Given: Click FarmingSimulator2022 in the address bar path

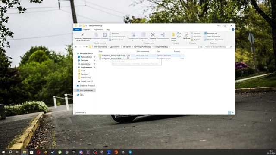Looking at the screenshot, I should [x=143, y=47].
